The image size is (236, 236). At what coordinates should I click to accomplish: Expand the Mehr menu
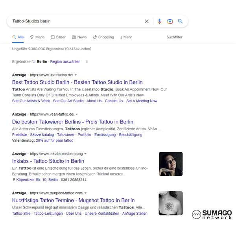(x=126, y=37)
